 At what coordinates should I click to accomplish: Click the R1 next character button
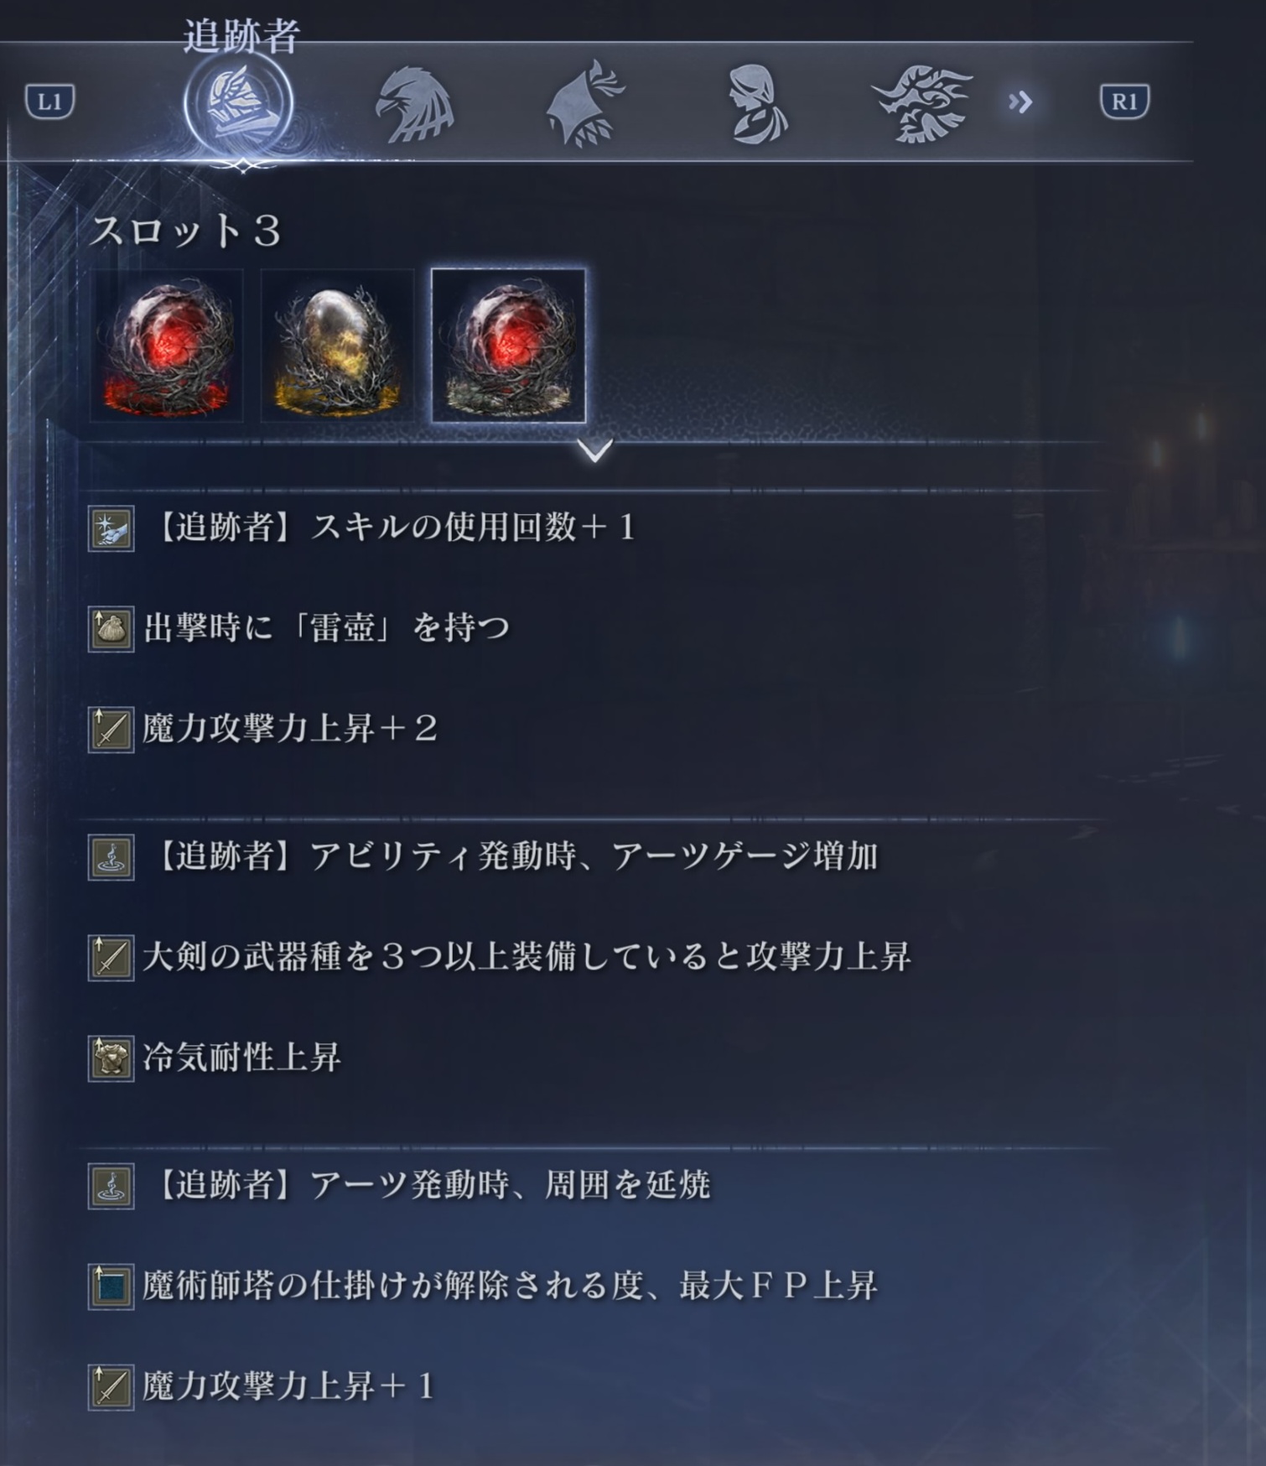[x=1124, y=101]
